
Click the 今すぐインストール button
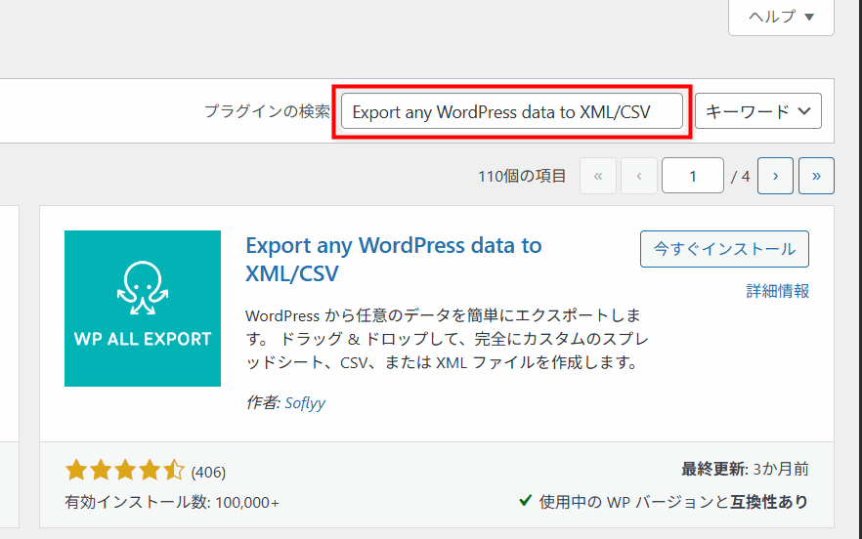[x=724, y=249]
